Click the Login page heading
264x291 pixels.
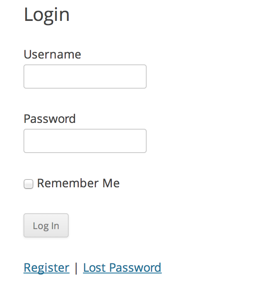point(47,15)
